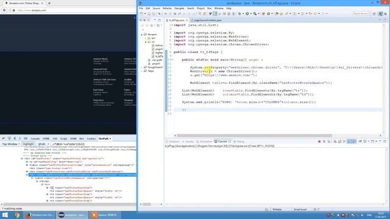Maximize the editor area

click(x=385, y=20)
